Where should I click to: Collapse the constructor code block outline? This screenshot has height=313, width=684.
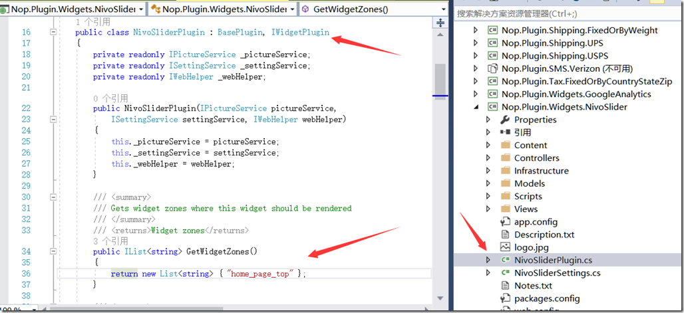(x=53, y=119)
